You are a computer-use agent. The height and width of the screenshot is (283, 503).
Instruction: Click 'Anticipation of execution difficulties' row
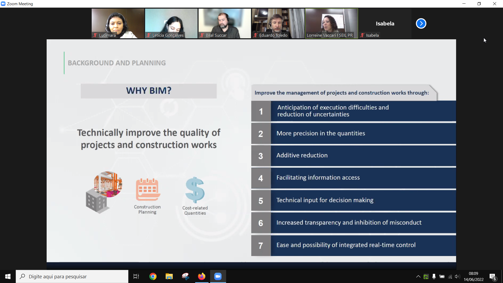tap(353, 111)
